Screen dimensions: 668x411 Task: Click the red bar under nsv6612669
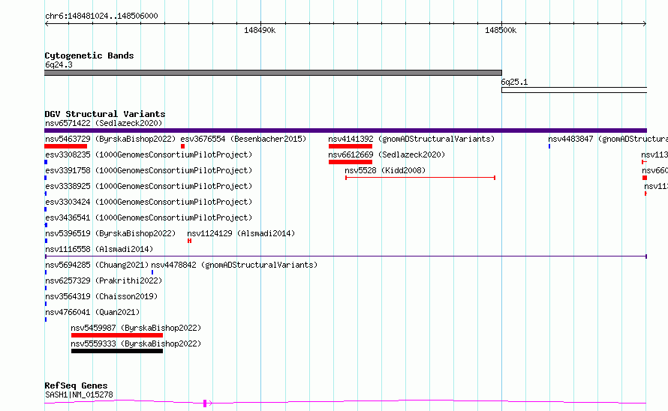[x=351, y=162]
